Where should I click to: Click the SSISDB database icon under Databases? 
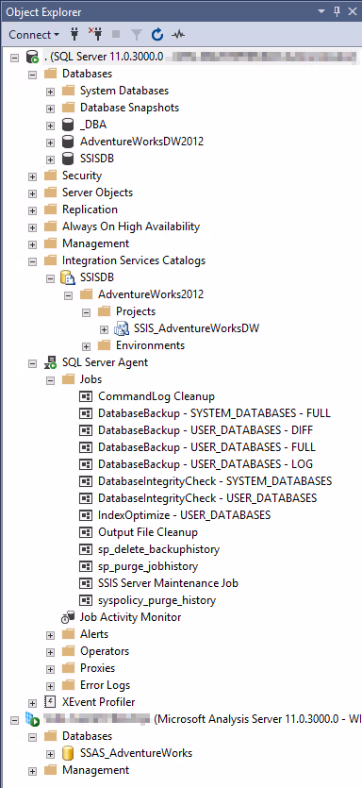(68, 159)
